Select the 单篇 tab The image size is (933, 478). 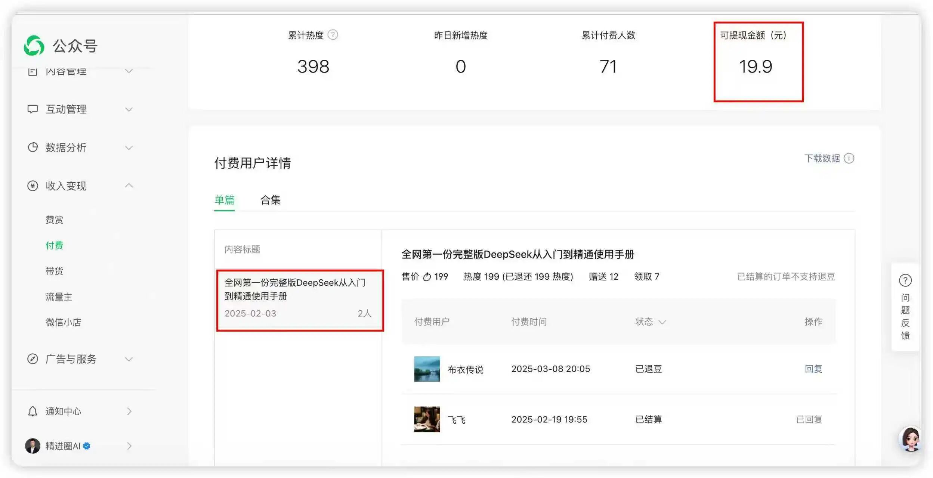[x=224, y=200]
